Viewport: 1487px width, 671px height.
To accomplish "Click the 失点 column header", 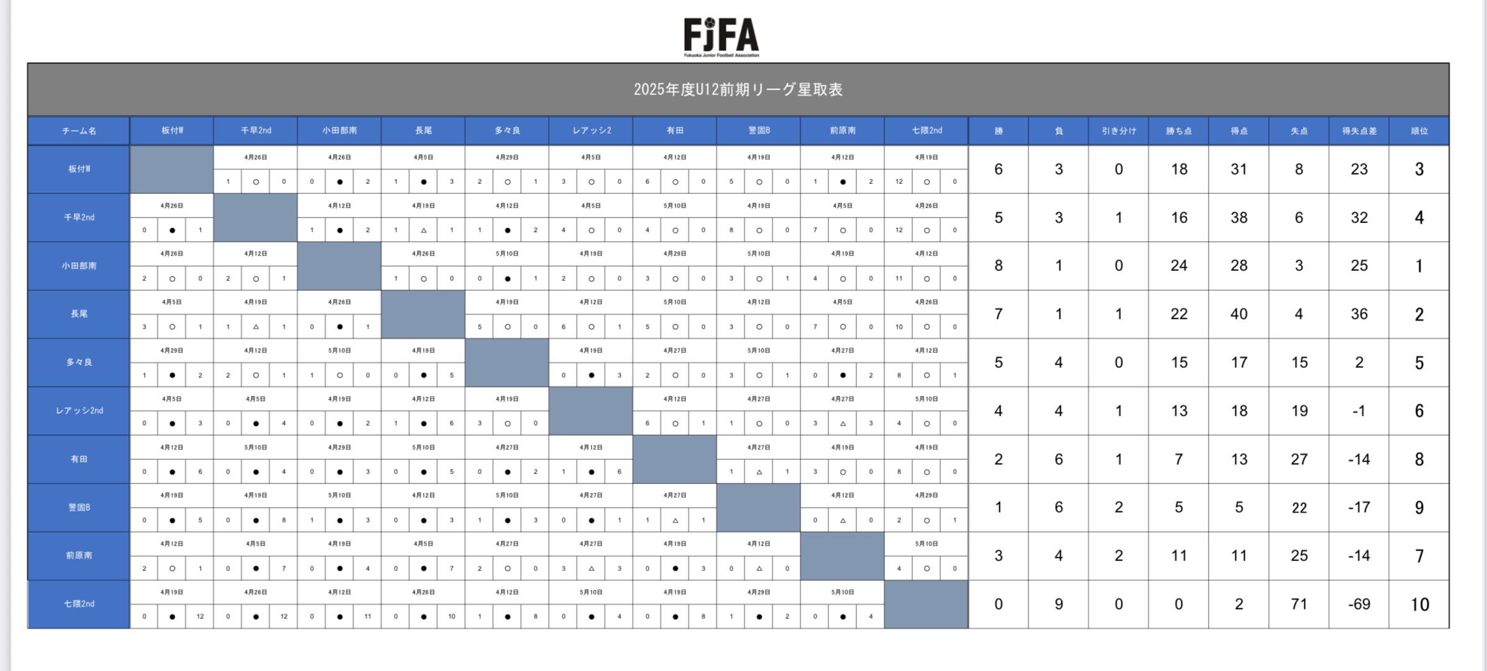I will tap(1299, 131).
